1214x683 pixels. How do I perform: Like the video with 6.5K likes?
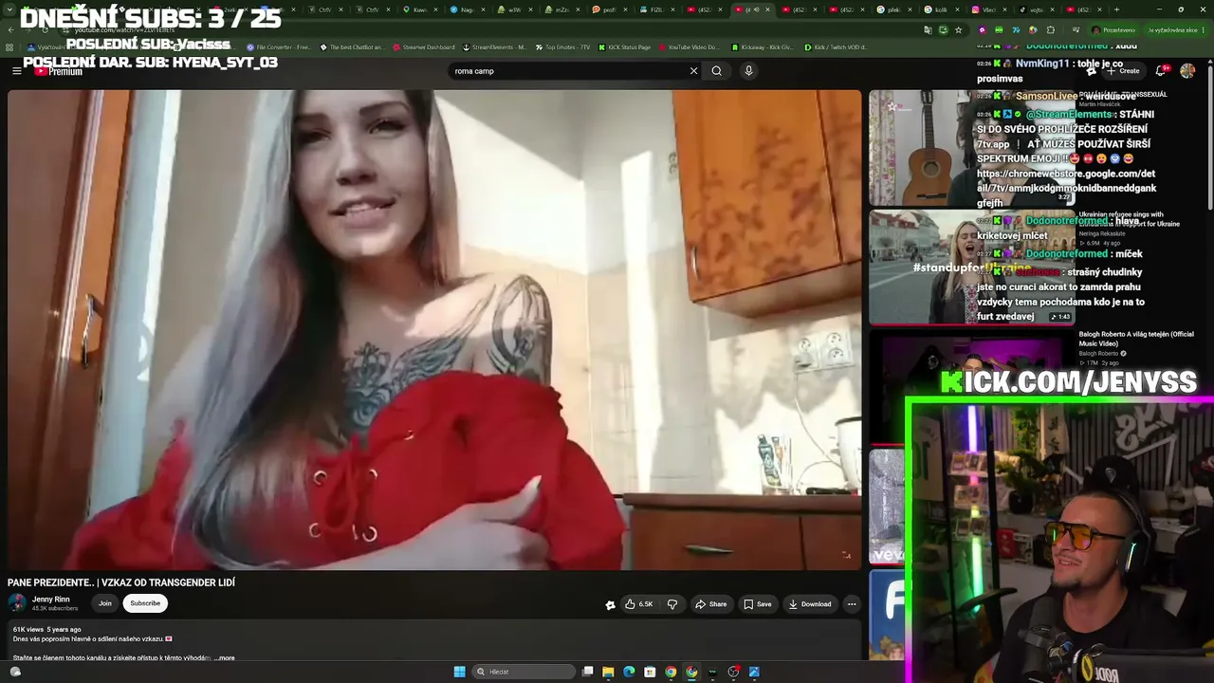click(x=638, y=604)
